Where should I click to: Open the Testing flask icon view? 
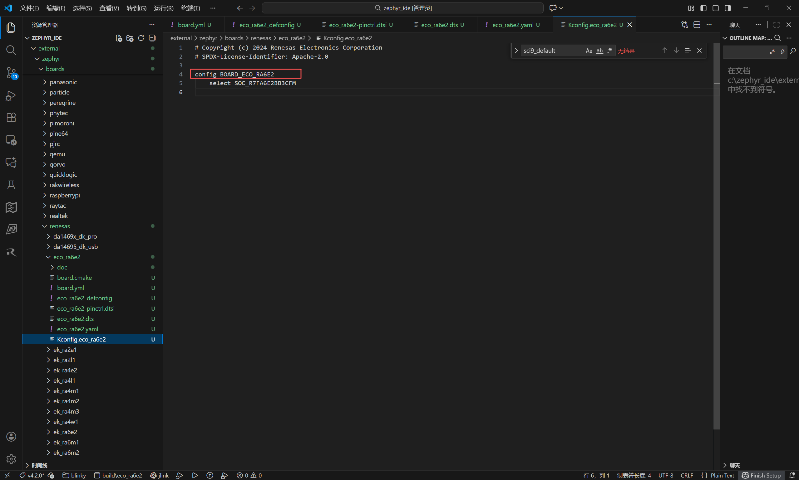(x=11, y=185)
